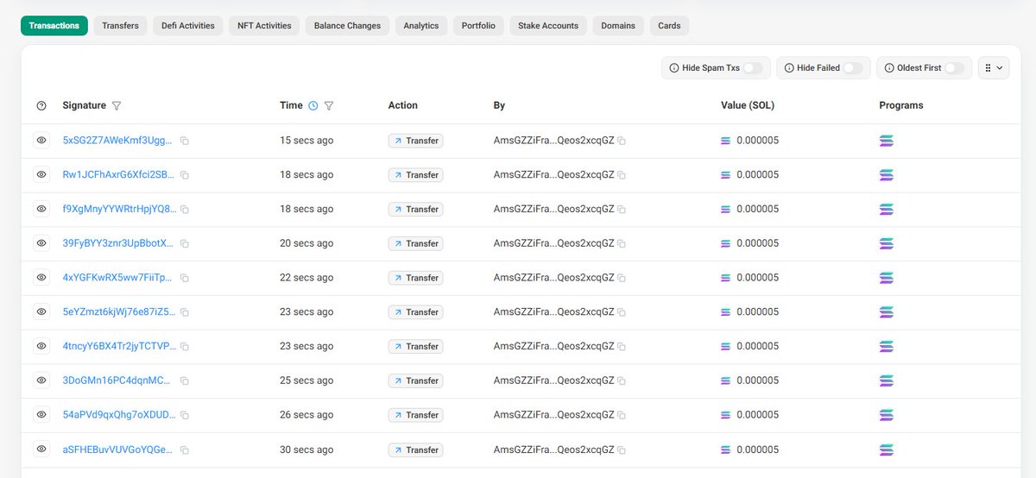Preview transaction 4xYGFKwRX5ww7FiiTp with eye icon

(x=41, y=277)
